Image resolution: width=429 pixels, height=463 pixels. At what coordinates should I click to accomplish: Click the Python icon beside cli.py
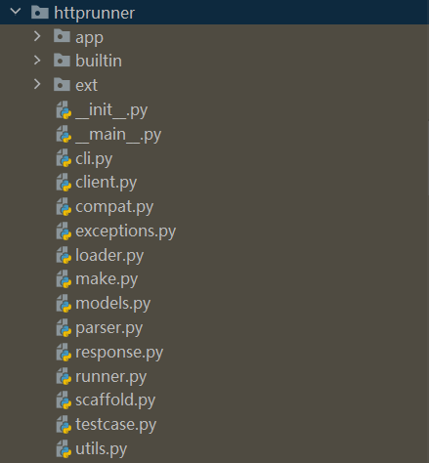[x=64, y=158]
